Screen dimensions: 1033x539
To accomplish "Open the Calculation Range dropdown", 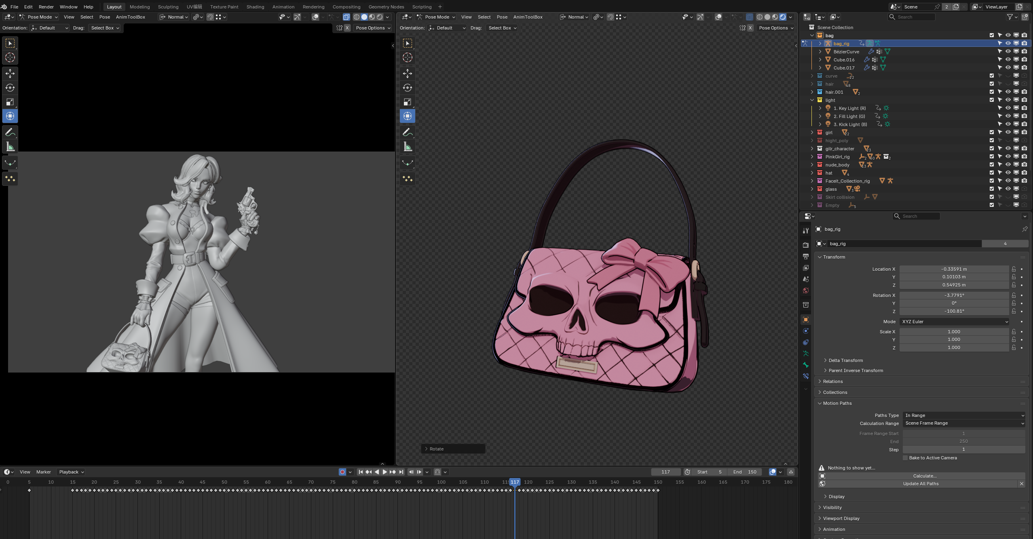I will 964,423.
